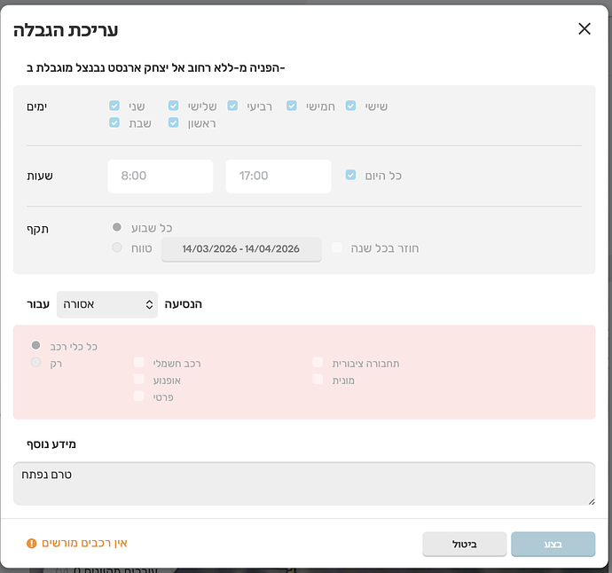Viewport: 612px width, 573px height.
Task: Click the 17:00 end time field
Action: pyautogui.click(x=278, y=177)
